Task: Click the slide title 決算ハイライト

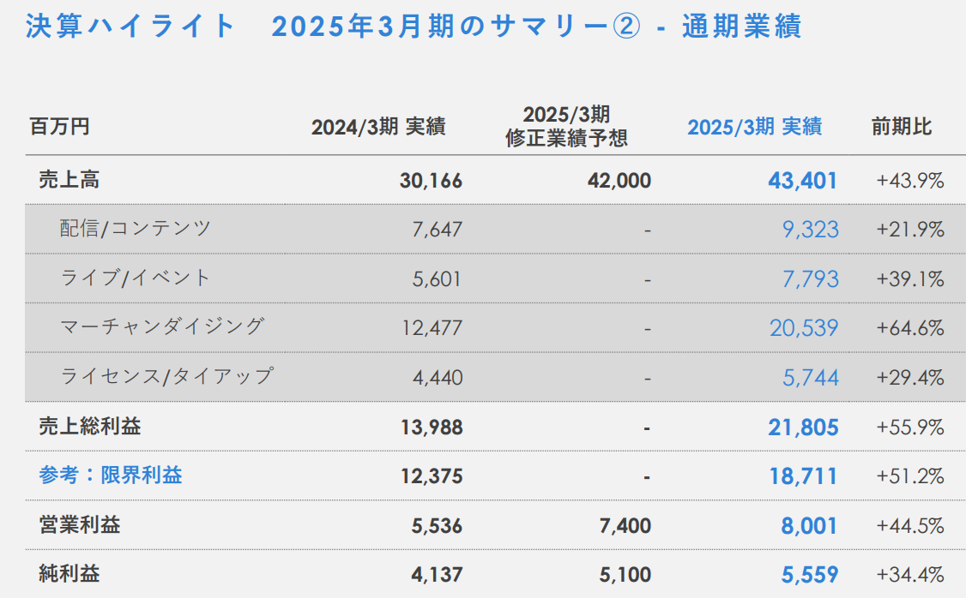Action: (130, 27)
